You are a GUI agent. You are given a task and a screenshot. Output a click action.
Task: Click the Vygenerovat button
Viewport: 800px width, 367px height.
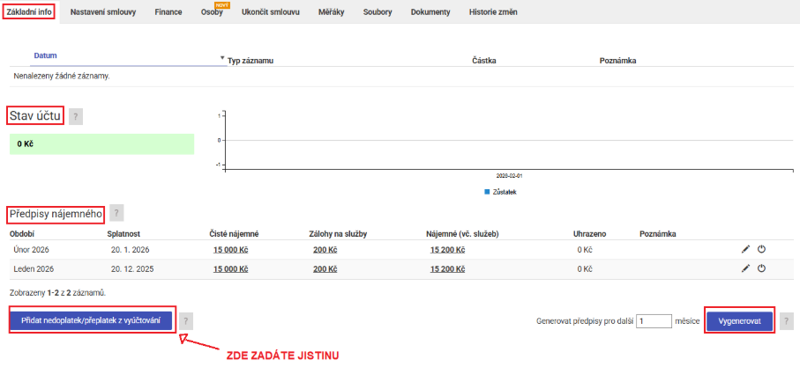pyautogui.click(x=739, y=321)
